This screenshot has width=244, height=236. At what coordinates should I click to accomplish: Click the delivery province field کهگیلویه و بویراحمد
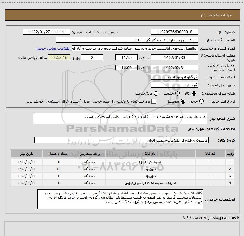point(174,77)
